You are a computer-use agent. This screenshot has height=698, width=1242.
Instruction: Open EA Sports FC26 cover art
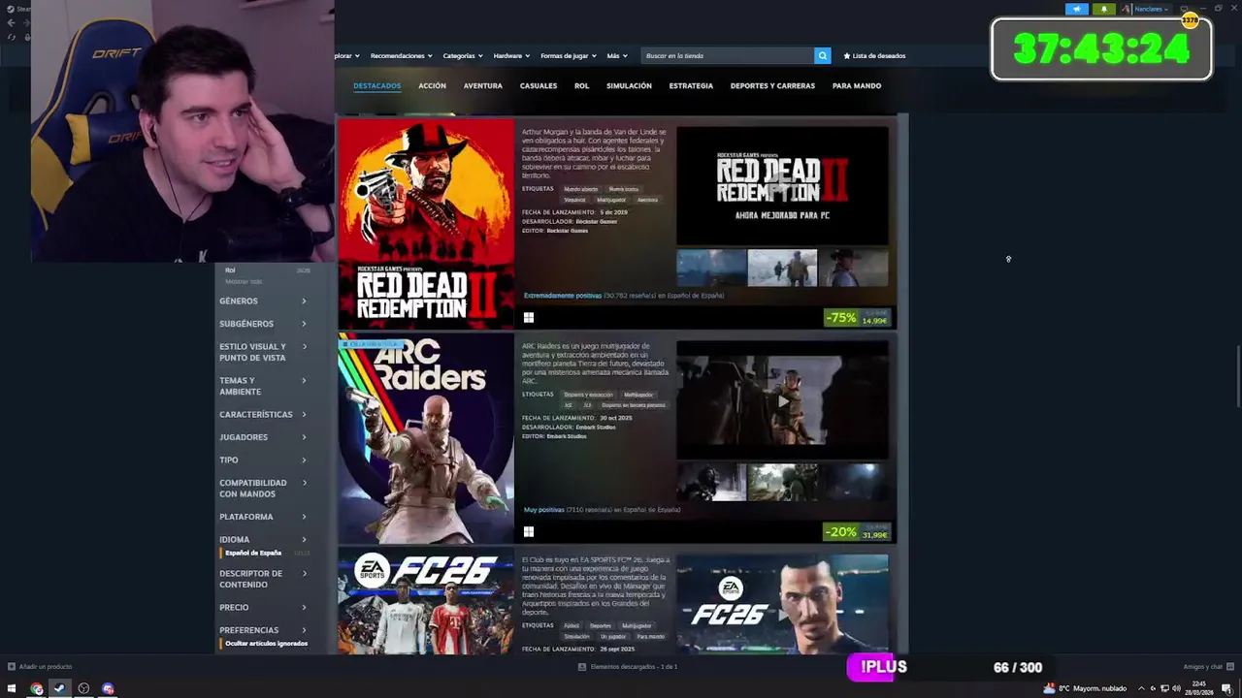426,601
